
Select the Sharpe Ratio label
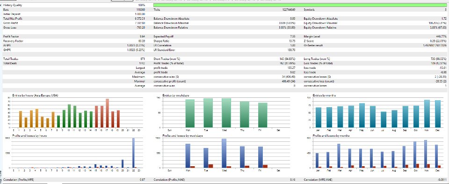coord(161,41)
